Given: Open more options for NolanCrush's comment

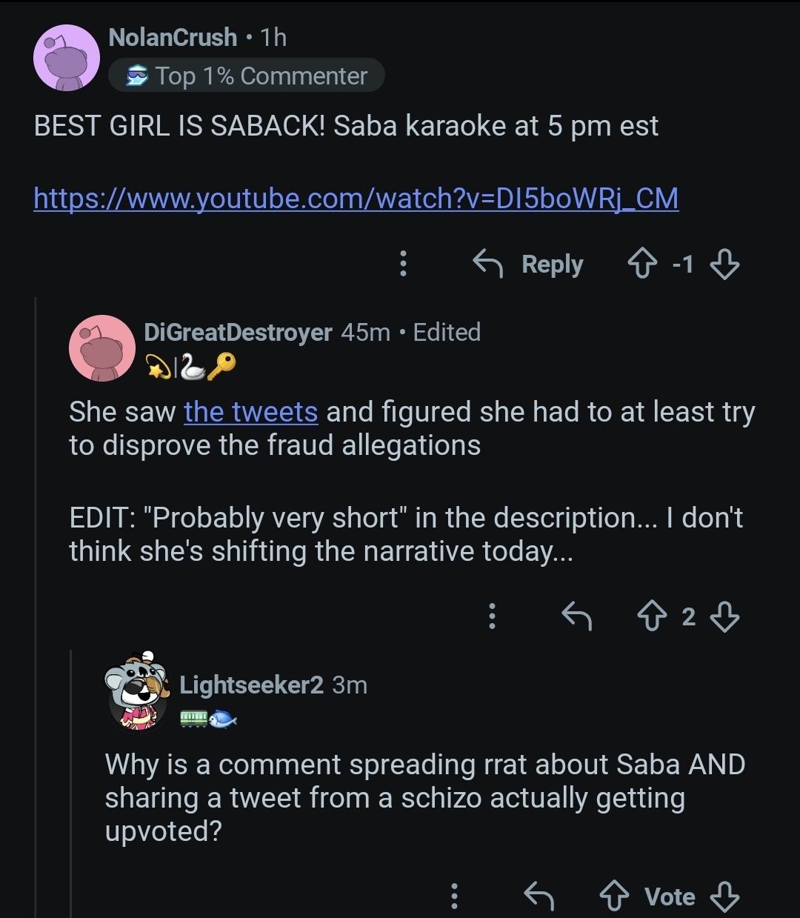Looking at the screenshot, I should pos(403,264).
